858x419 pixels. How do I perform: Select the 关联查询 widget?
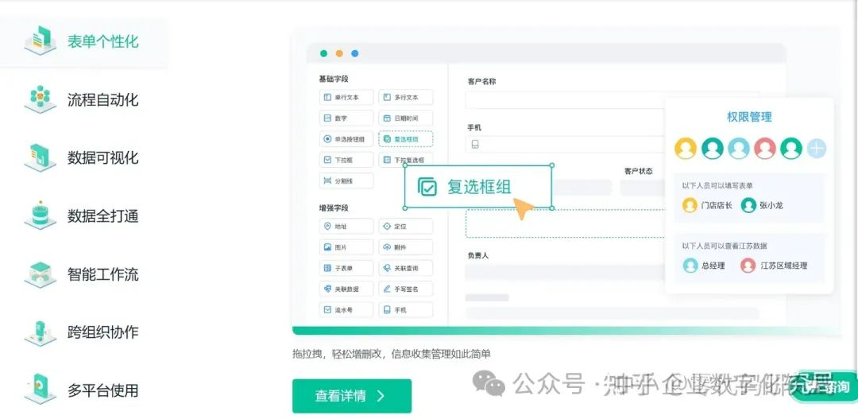click(x=405, y=269)
